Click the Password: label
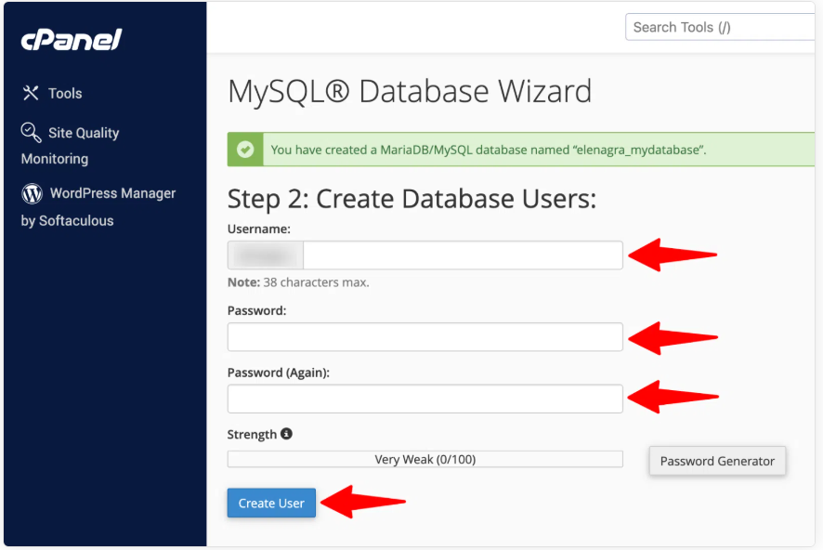Screen dimensions: 823x550 point(256,310)
